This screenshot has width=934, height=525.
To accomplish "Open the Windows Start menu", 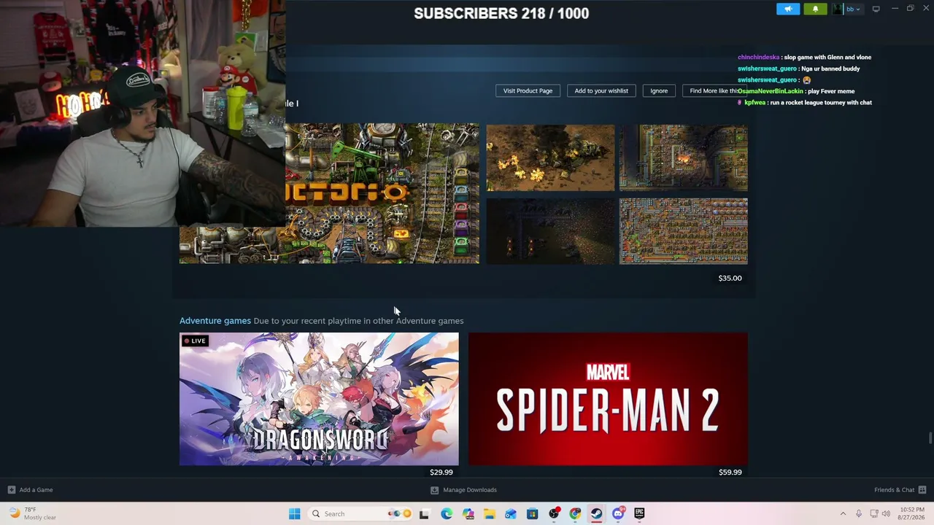I will point(294,514).
